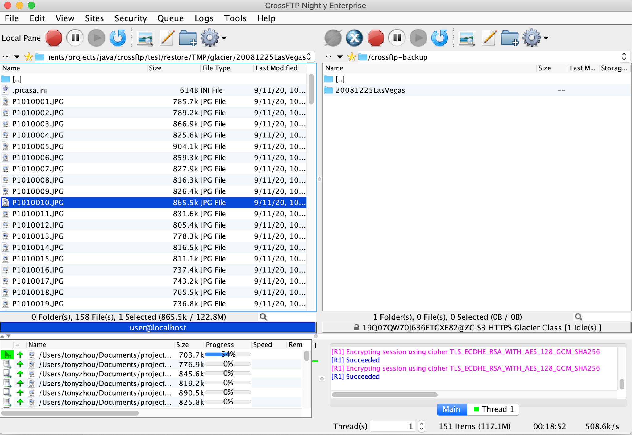The width and height of the screenshot is (632, 435).
Task: Expand the local path history dropdown arrow
Action: tap(16, 57)
